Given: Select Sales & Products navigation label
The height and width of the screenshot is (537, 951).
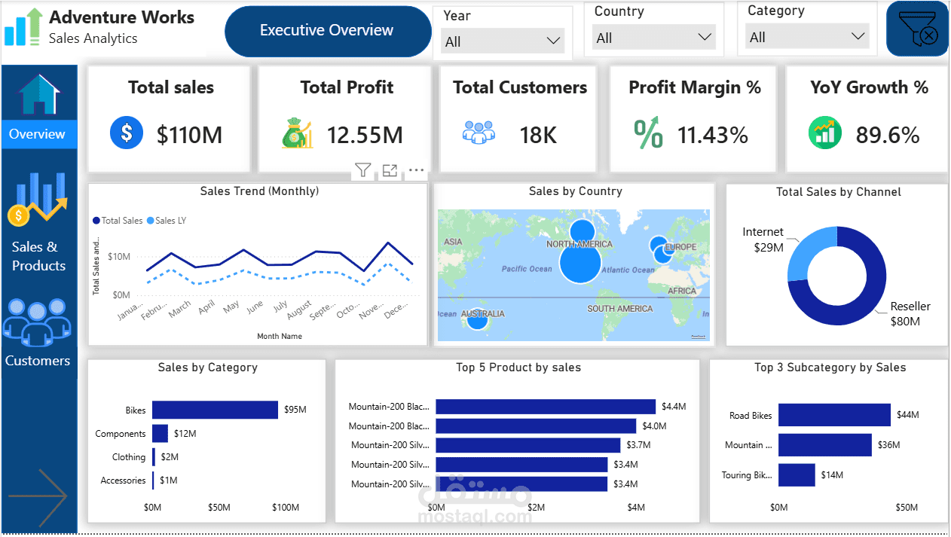Looking at the screenshot, I should pyautogui.click(x=38, y=256).
